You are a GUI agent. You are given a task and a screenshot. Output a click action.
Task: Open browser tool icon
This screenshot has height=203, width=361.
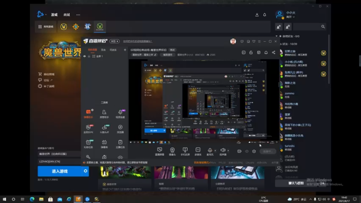120,129
